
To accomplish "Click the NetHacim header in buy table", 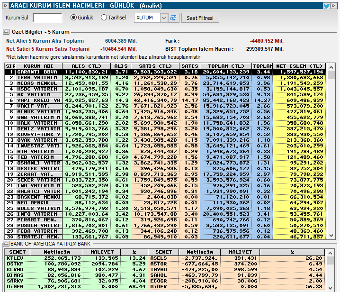I will [x=57, y=252].
